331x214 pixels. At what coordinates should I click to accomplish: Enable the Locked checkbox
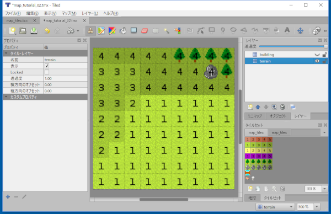point(47,72)
